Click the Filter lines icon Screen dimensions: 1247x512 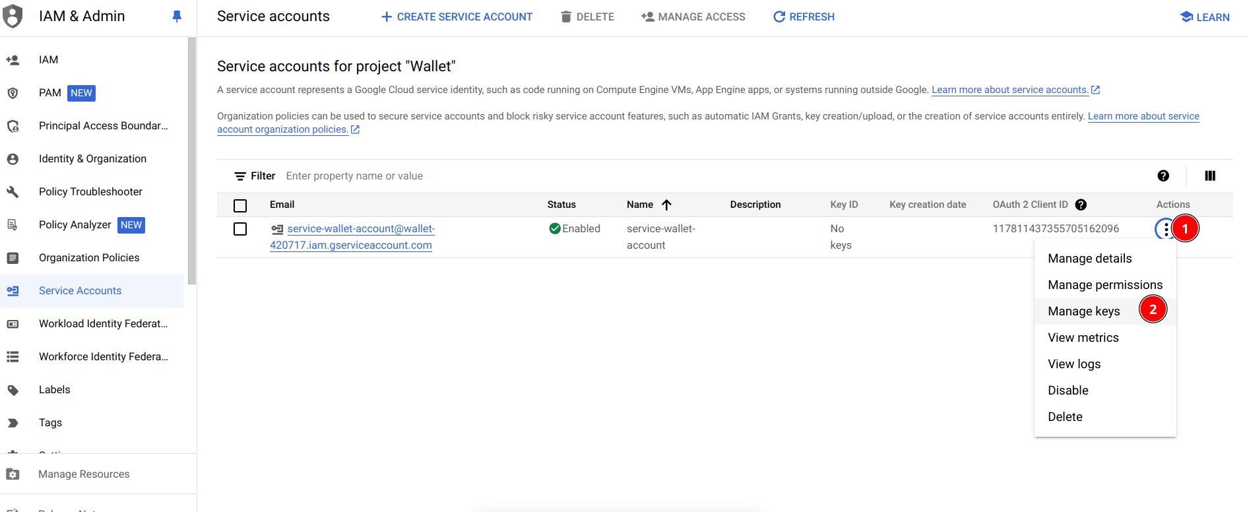240,176
